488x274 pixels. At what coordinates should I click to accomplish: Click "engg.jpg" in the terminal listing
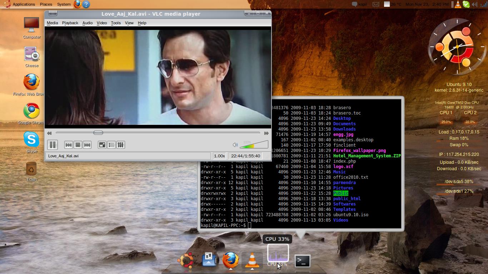(x=343, y=135)
